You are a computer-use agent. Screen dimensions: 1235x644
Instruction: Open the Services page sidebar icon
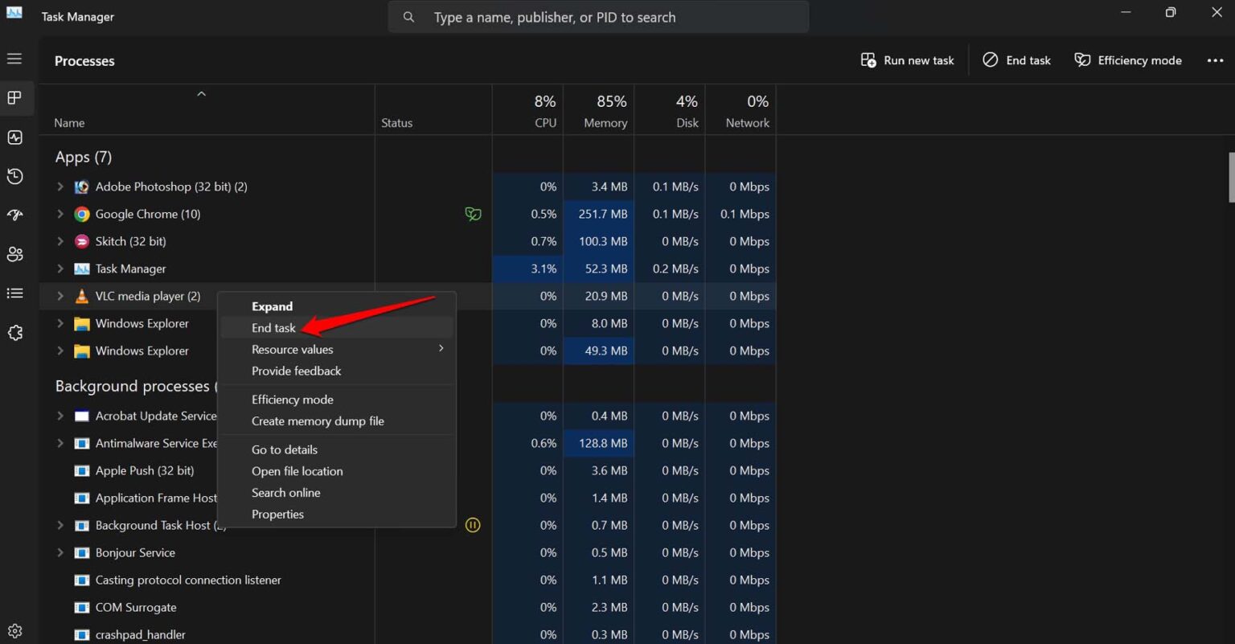[x=15, y=333]
